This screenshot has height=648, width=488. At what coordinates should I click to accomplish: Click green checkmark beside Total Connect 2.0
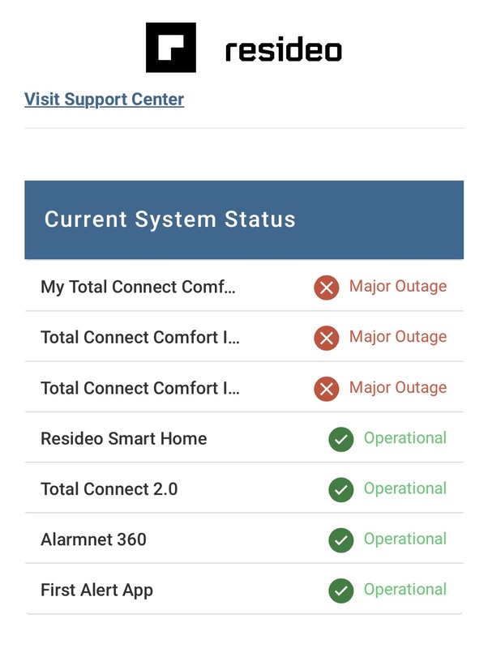click(341, 489)
